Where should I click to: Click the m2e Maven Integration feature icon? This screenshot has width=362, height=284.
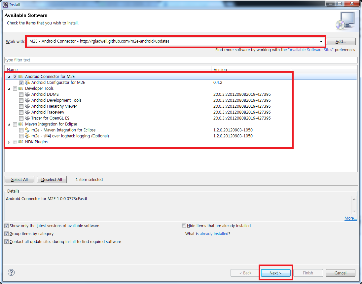[27, 130]
